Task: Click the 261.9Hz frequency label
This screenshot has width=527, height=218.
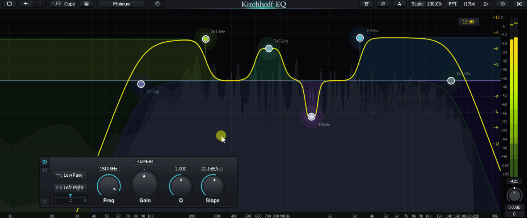Action: tap(218, 32)
